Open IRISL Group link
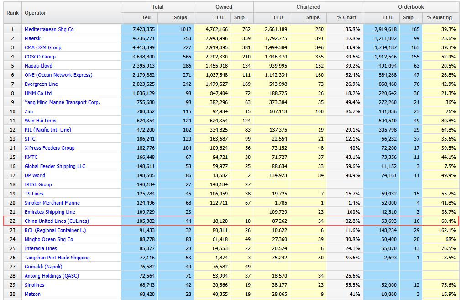This screenshot has width=461, height=300. [x=38, y=184]
